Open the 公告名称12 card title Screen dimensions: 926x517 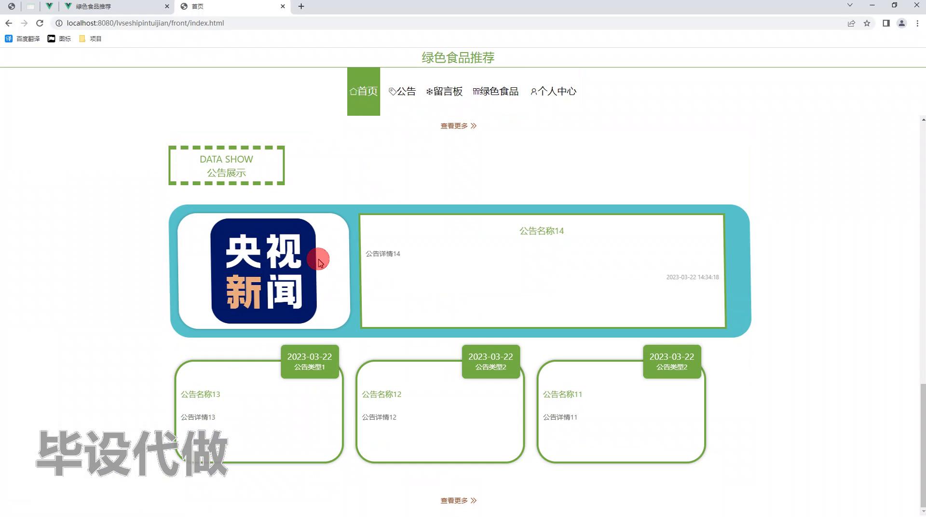coord(381,395)
